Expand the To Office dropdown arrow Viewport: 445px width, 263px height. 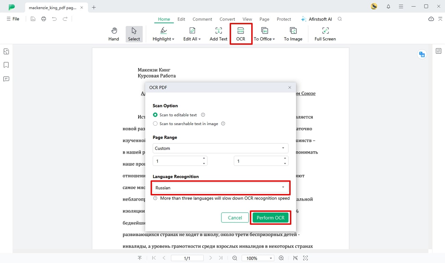pos(274,39)
